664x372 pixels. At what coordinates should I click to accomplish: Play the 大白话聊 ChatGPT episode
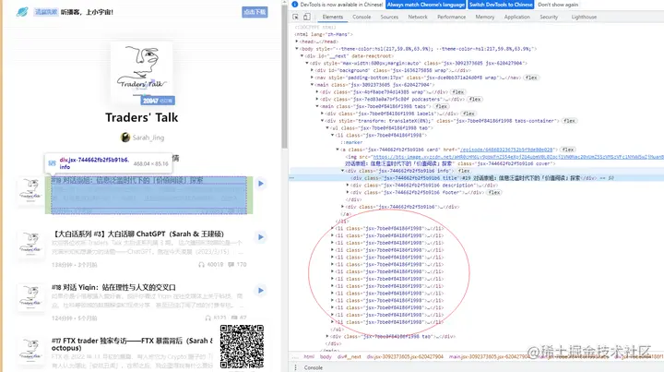[x=261, y=237]
